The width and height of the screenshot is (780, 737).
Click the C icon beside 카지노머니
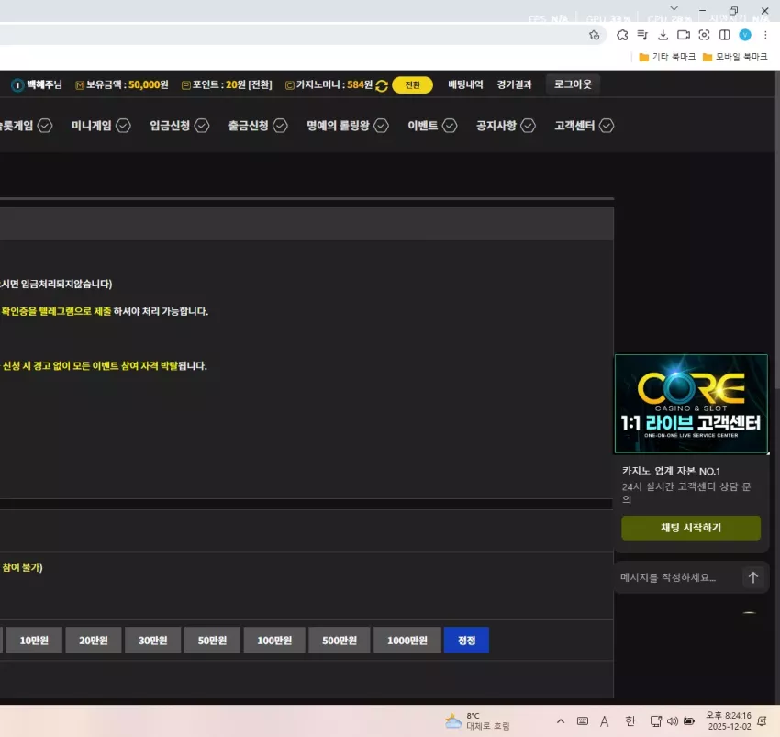pos(289,85)
